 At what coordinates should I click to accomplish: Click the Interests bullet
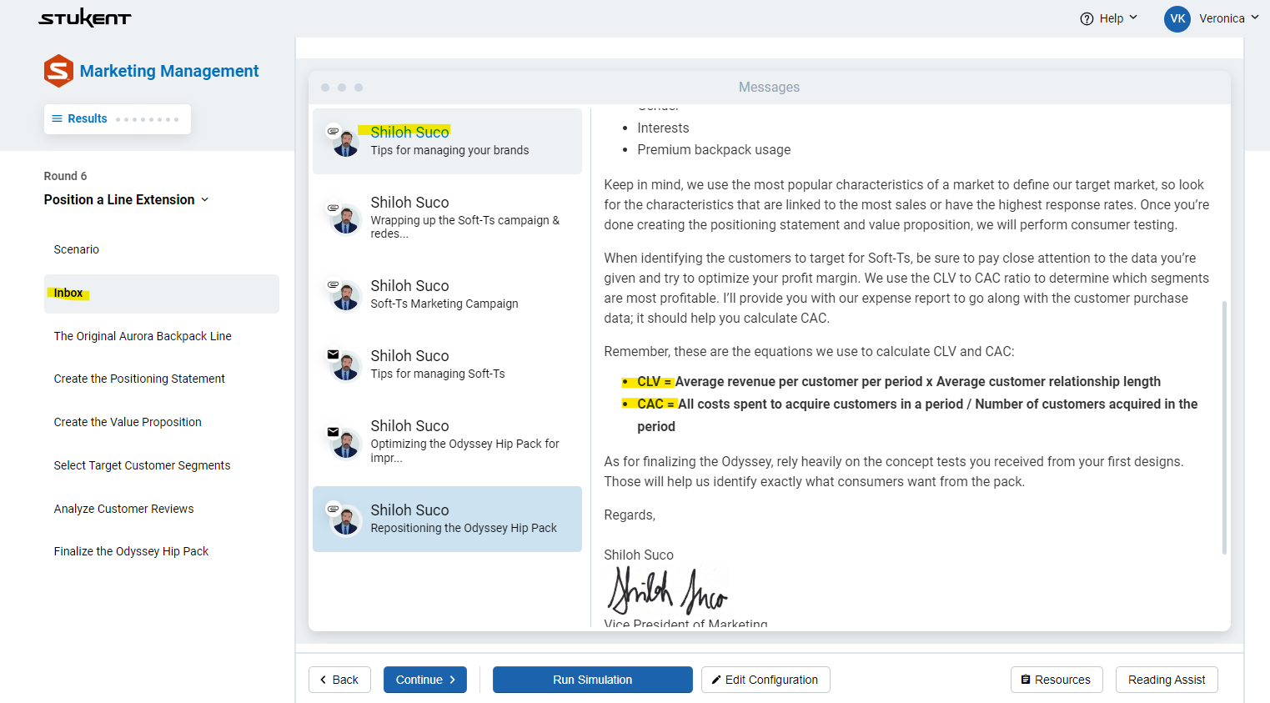(x=663, y=128)
